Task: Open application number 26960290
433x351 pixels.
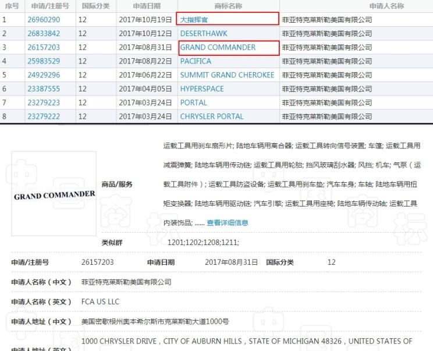Action: coord(44,20)
